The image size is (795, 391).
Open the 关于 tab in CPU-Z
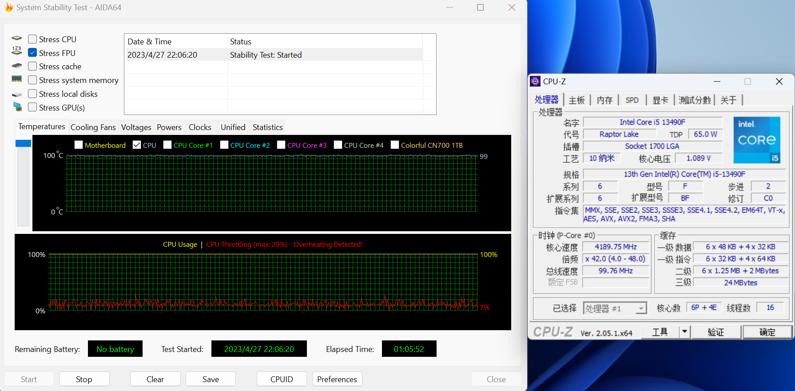tap(728, 100)
